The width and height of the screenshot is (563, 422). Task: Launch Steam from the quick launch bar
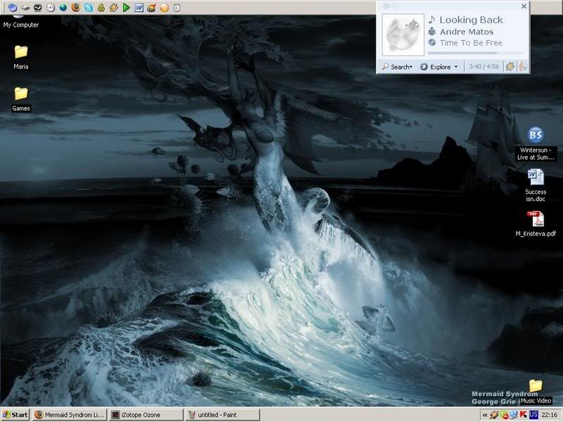point(38,8)
